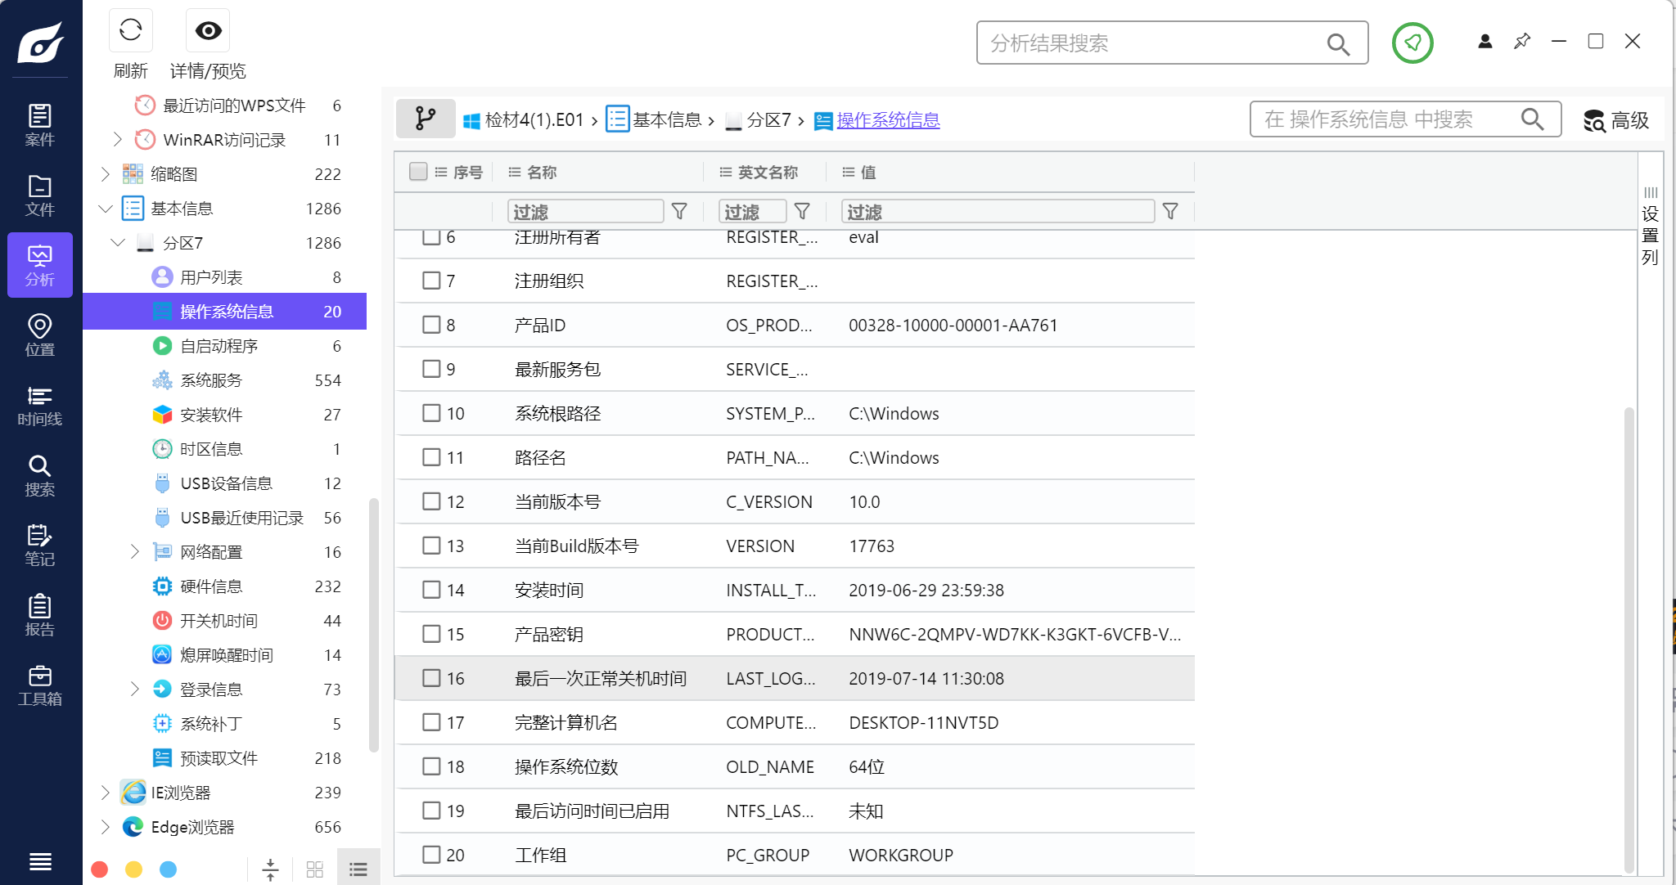1676x885 pixels.
Task: Click the filter funnel for 英文名称 column
Action: [x=802, y=212]
